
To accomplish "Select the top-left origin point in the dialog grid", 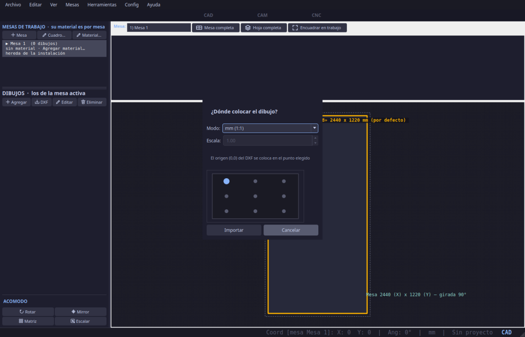I will coord(226,181).
